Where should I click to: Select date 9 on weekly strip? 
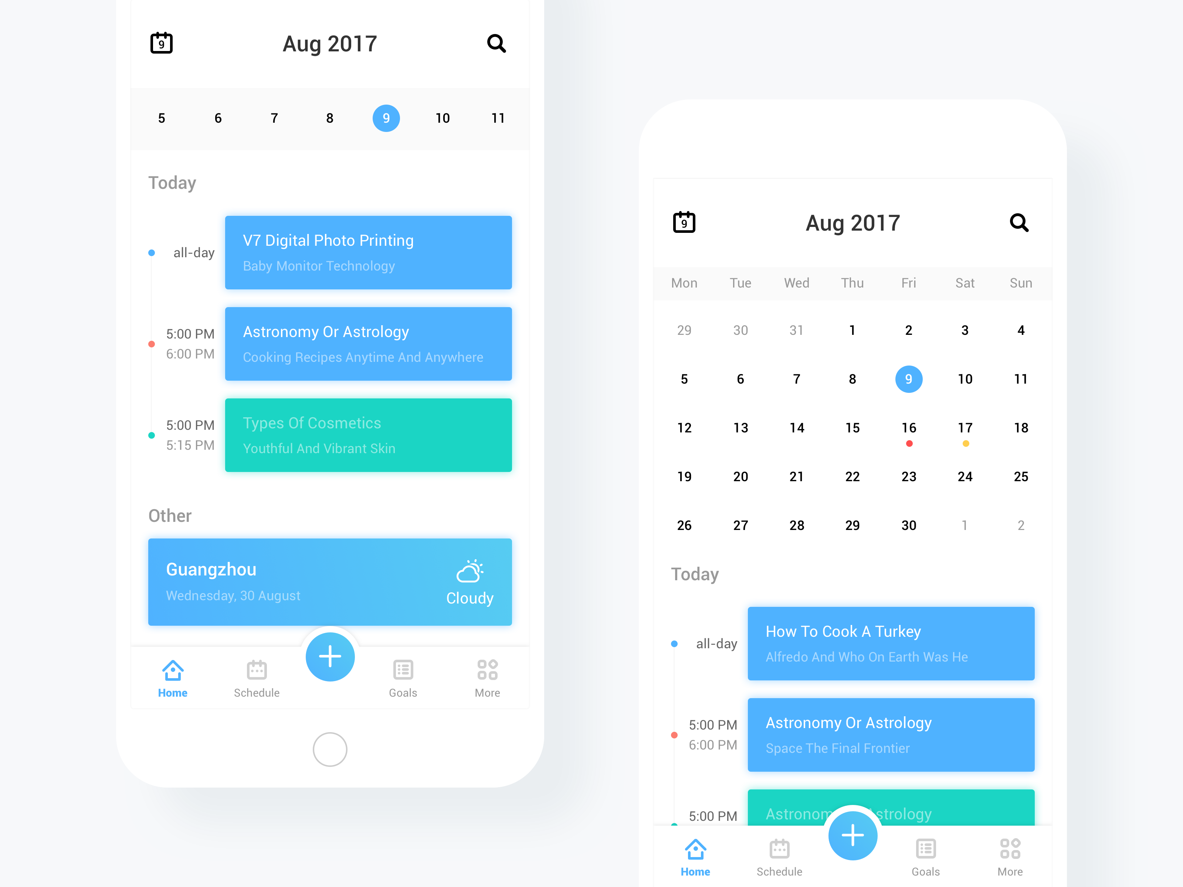(x=385, y=118)
